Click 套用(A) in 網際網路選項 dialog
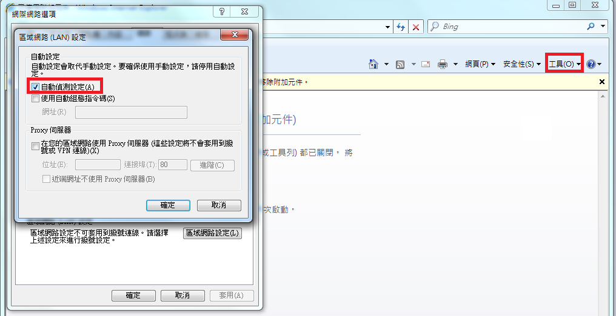This screenshot has width=616, height=316. tap(232, 295)
